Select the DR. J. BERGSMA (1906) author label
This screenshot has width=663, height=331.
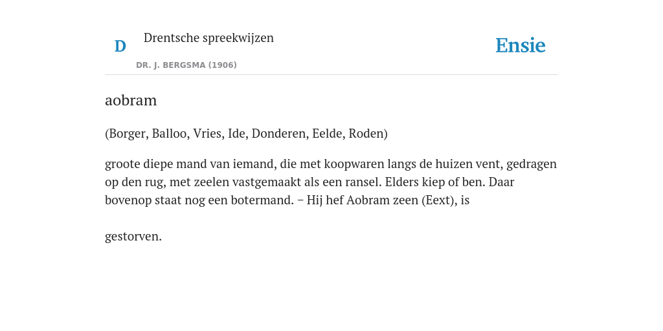tap(186, 65)
